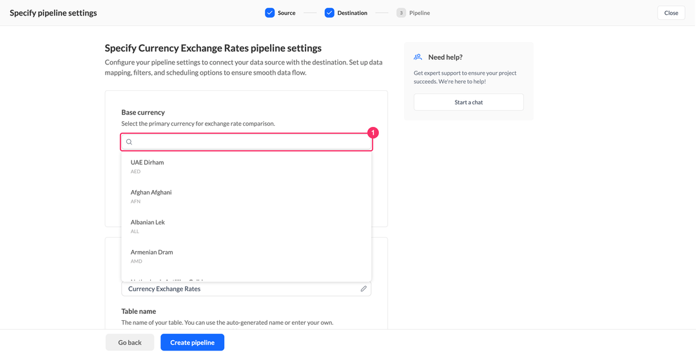Click the red annotation badge numbered 1
Viewport: 696px width, 355px height.
373,133
